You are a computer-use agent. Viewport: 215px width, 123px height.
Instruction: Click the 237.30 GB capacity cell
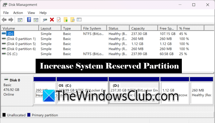pyautogui.click(x=139, y=34)
